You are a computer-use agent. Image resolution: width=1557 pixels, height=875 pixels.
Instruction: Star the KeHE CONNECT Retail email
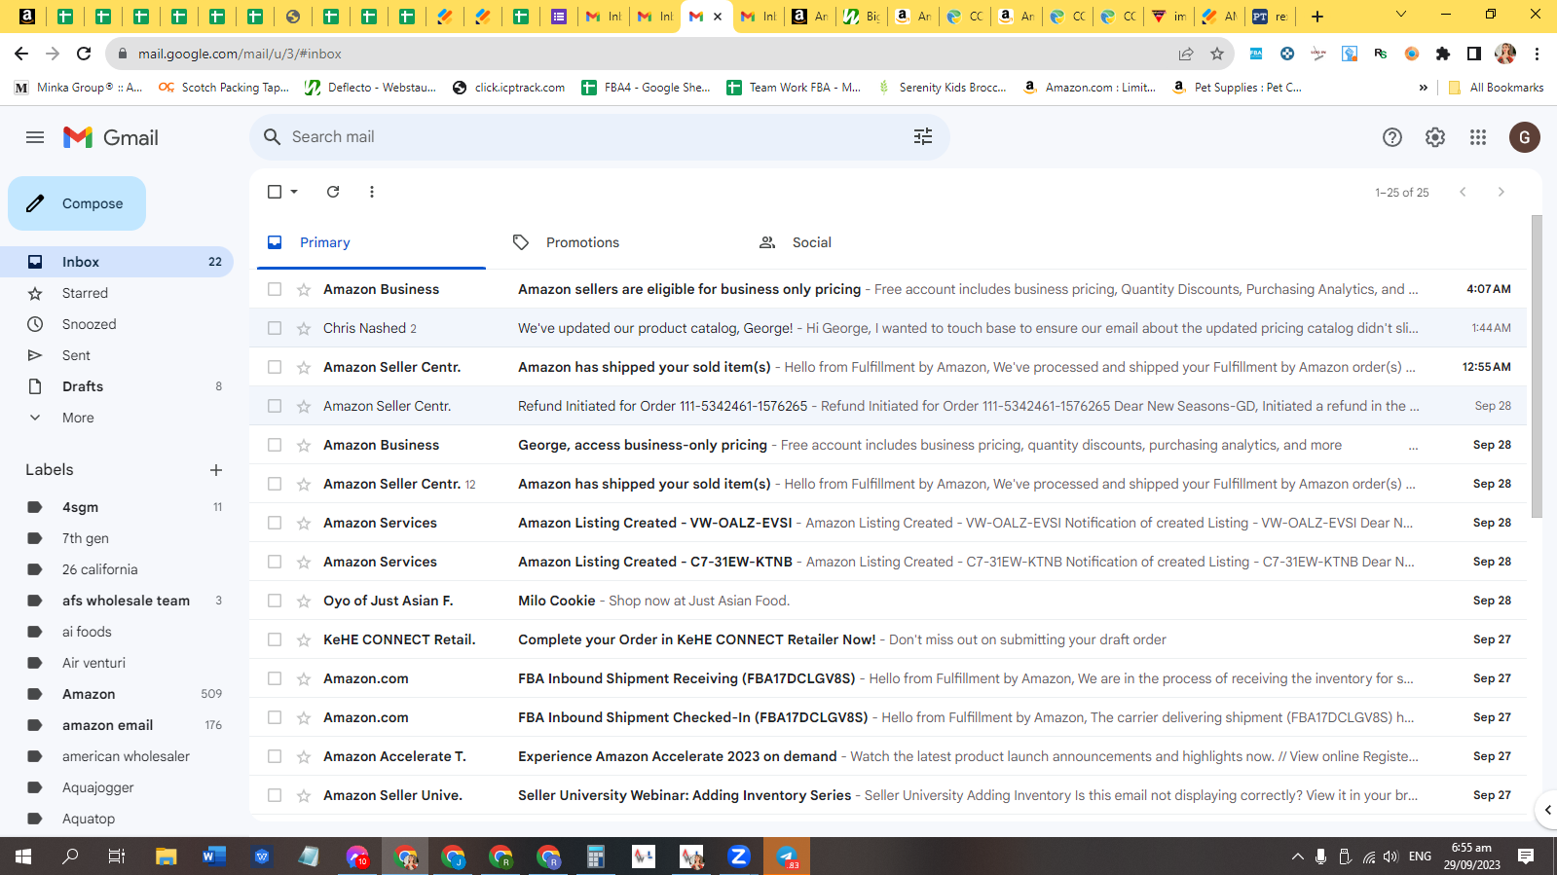[x=304, y=639]
